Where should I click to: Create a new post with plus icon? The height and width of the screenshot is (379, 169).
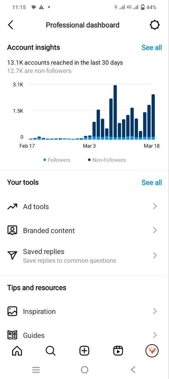[x=84, y=351]
